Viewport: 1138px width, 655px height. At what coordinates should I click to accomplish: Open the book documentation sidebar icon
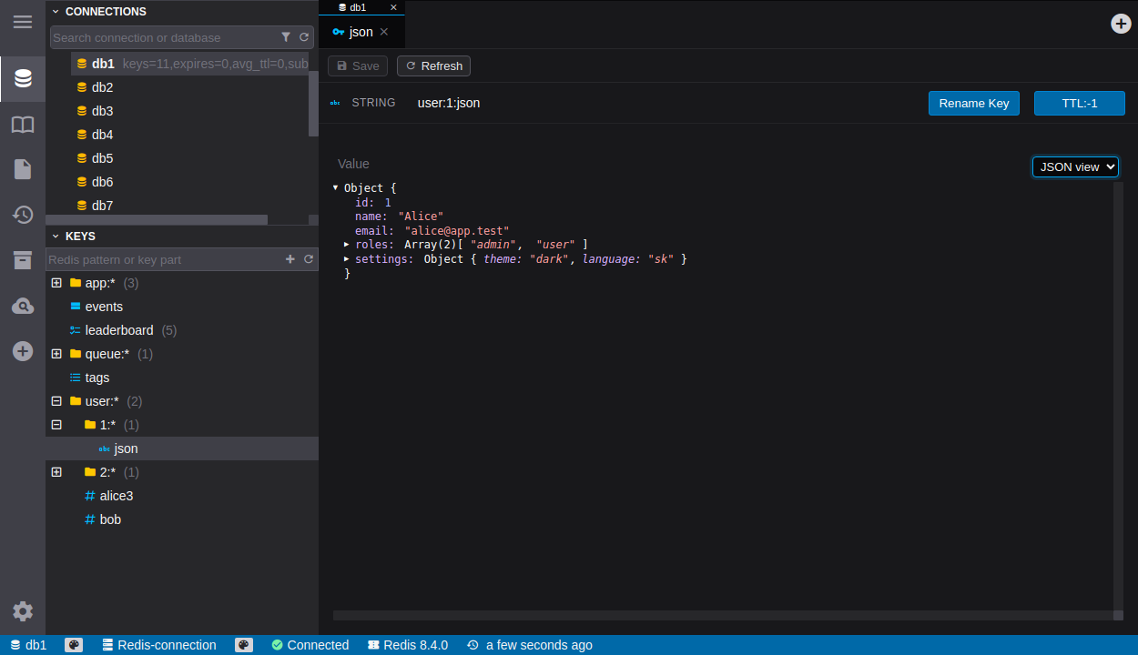(23, 125)
